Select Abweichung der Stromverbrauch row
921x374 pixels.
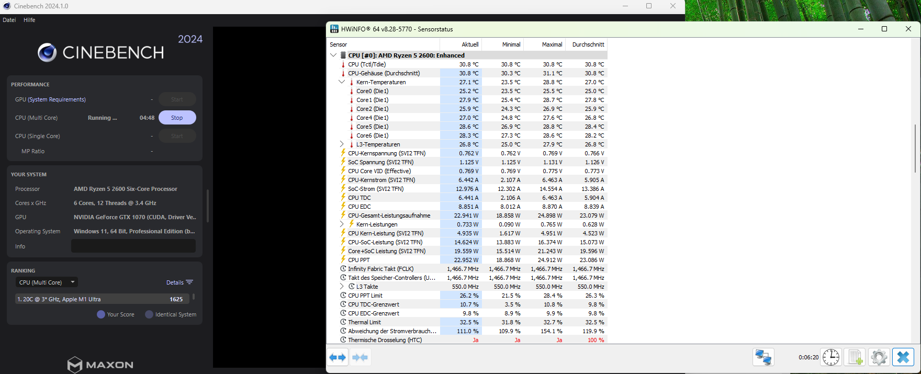point(467,331)
